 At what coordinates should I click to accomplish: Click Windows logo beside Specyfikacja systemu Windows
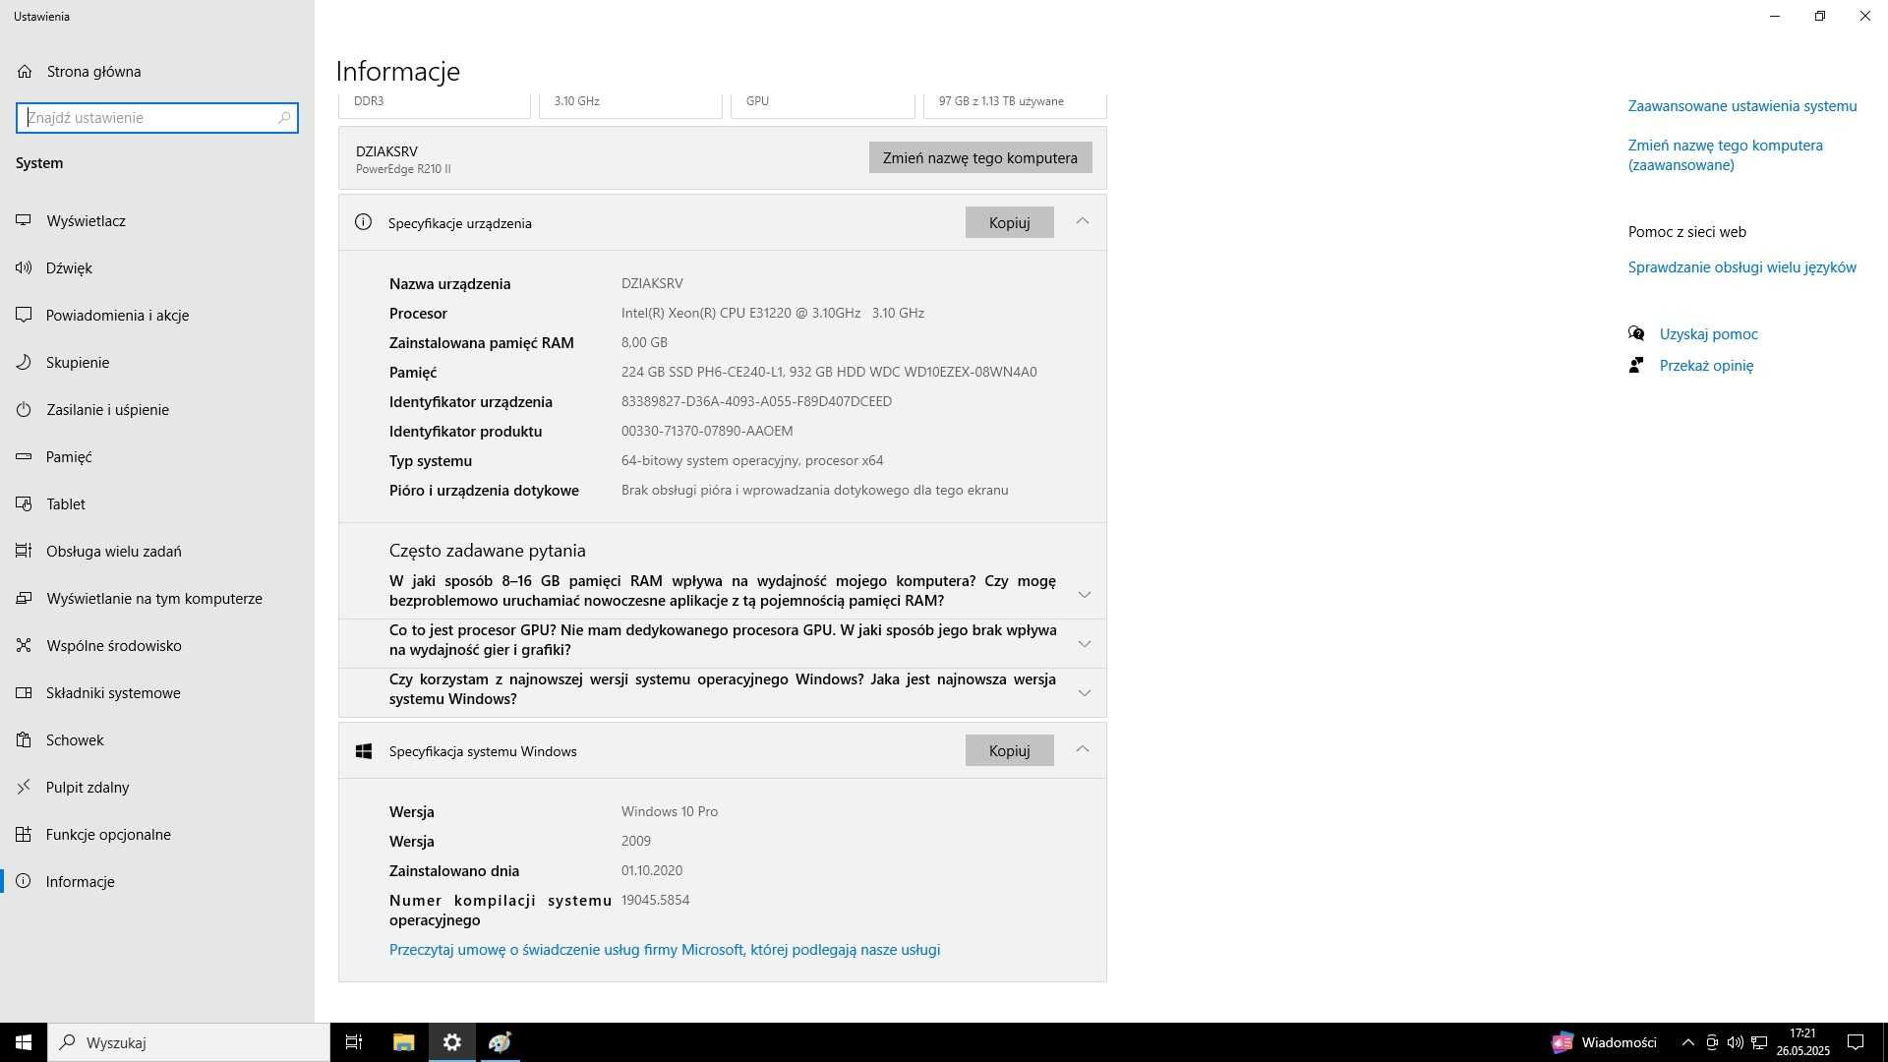363,751
